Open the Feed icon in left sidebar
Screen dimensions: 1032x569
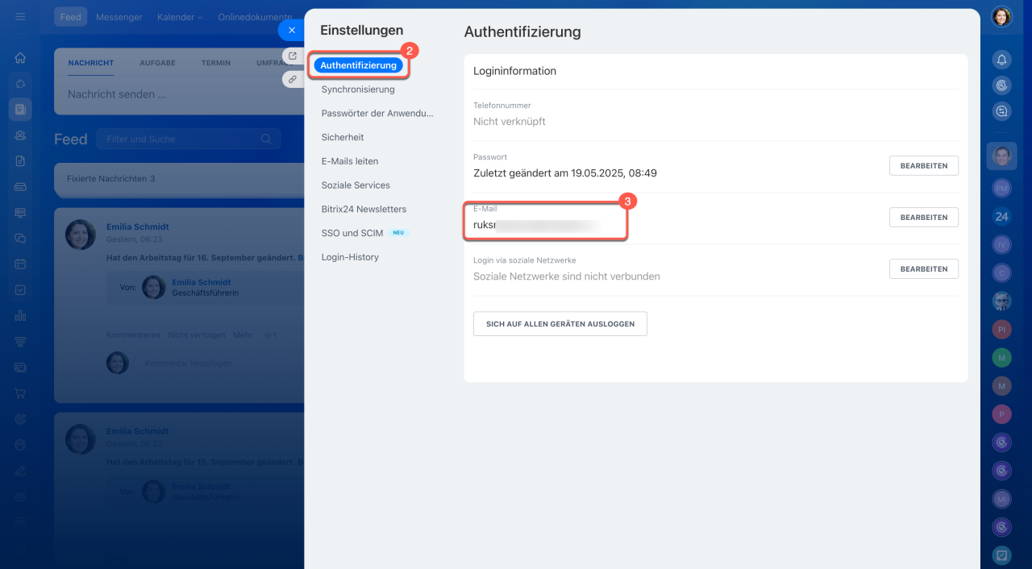coord(20,109)
